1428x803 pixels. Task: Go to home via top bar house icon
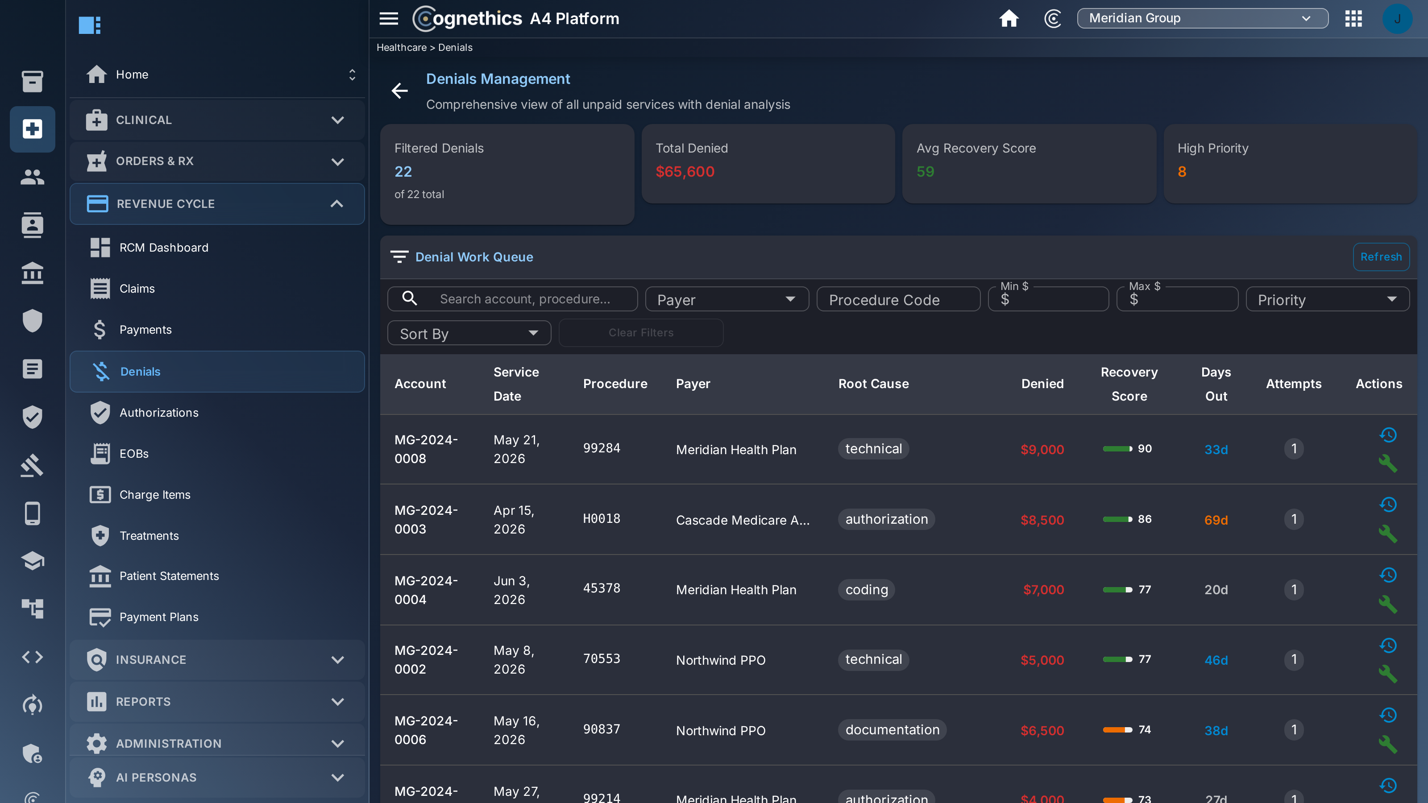[x=1009, y=18]
